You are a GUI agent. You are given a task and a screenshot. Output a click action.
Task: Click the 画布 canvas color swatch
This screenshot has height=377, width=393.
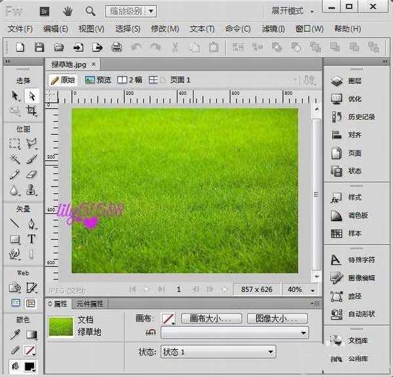click(168, 319)
